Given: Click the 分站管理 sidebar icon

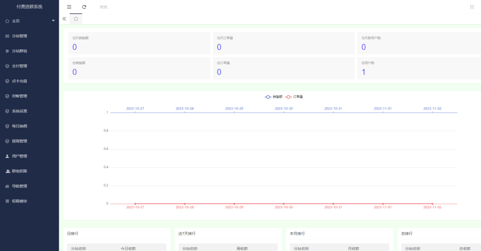Looking at the screenshot, I should (x=7, y=36).
